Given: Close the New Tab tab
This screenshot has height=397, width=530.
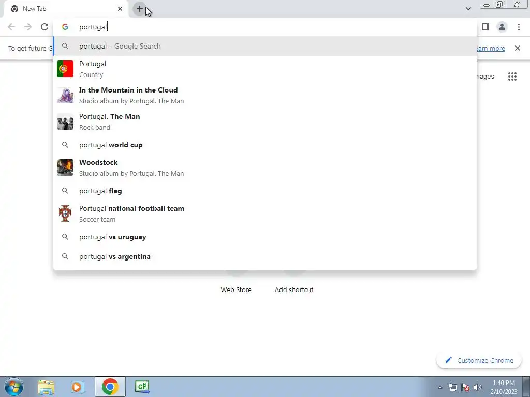Looking at the screenshot, I should tap(120, 9).
